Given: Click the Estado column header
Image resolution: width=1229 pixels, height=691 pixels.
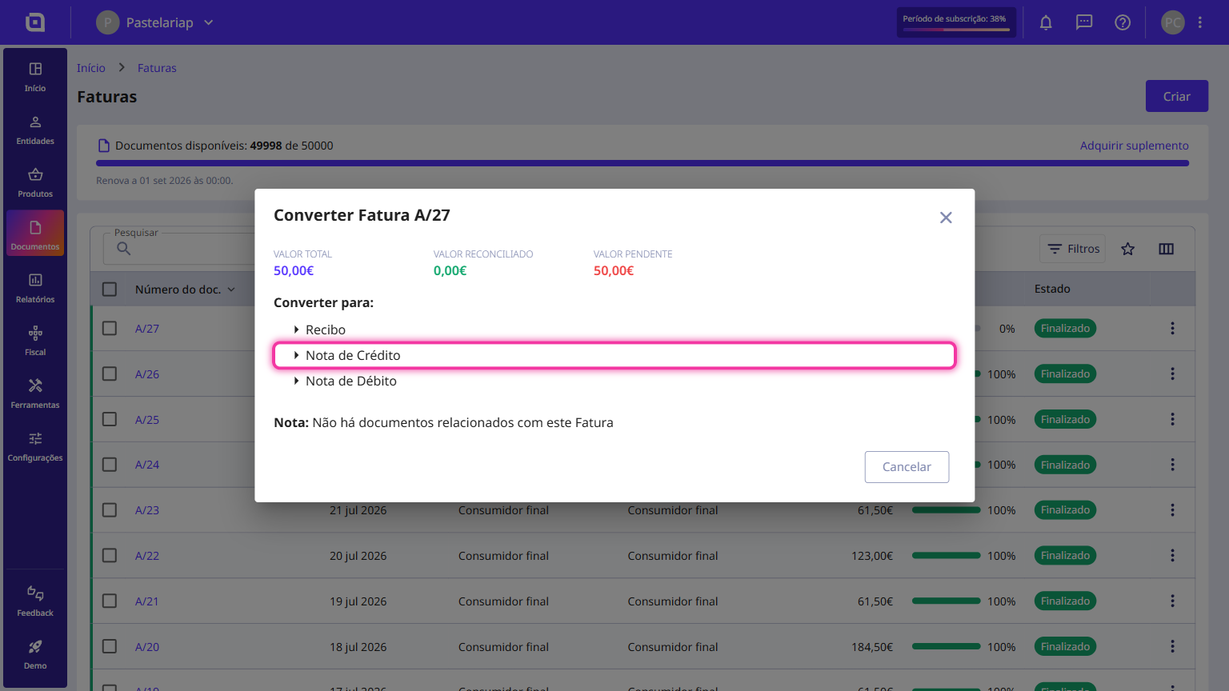Looking at the screenshot, I should click(x=1052, y=289).
